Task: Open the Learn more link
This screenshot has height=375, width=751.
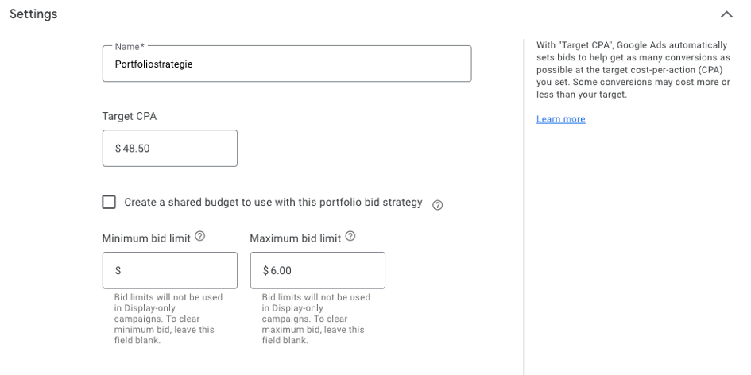Action: point(560,119)
